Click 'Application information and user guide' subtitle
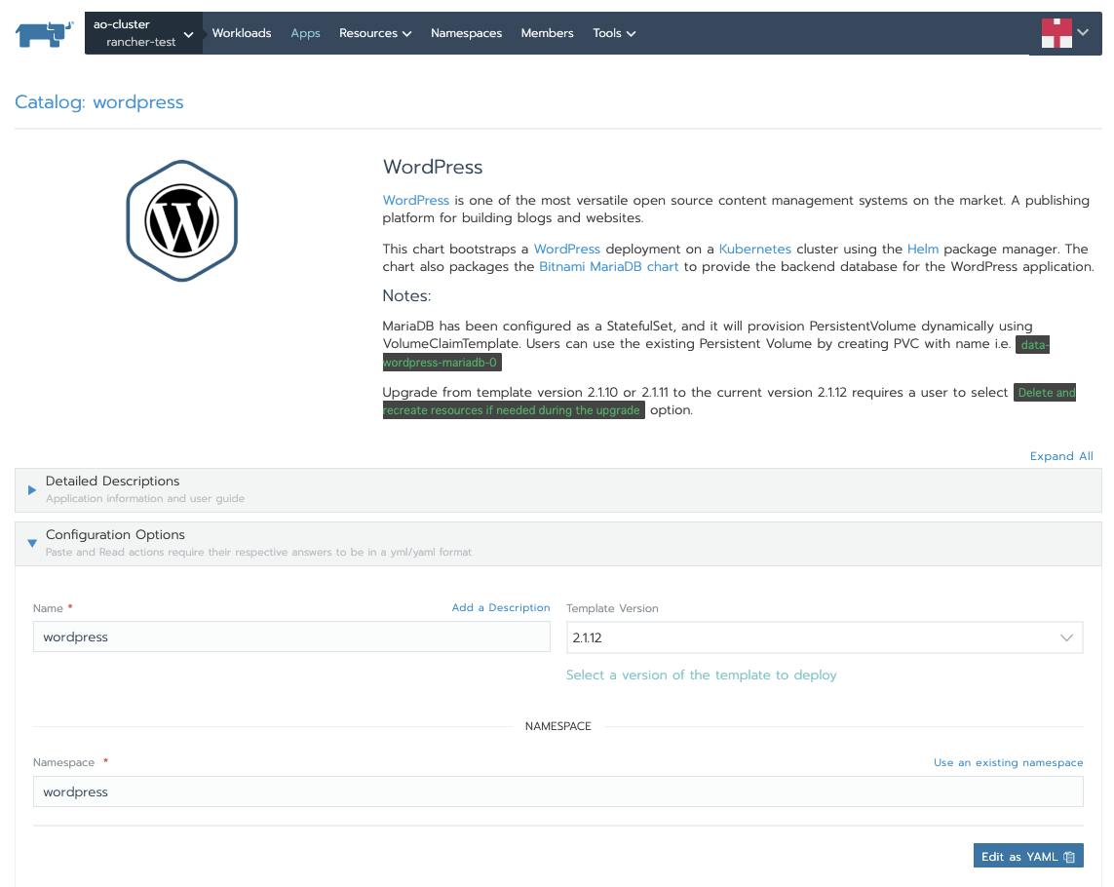Viewport: 1114px width, 887px height. click(x=145, y=498)
